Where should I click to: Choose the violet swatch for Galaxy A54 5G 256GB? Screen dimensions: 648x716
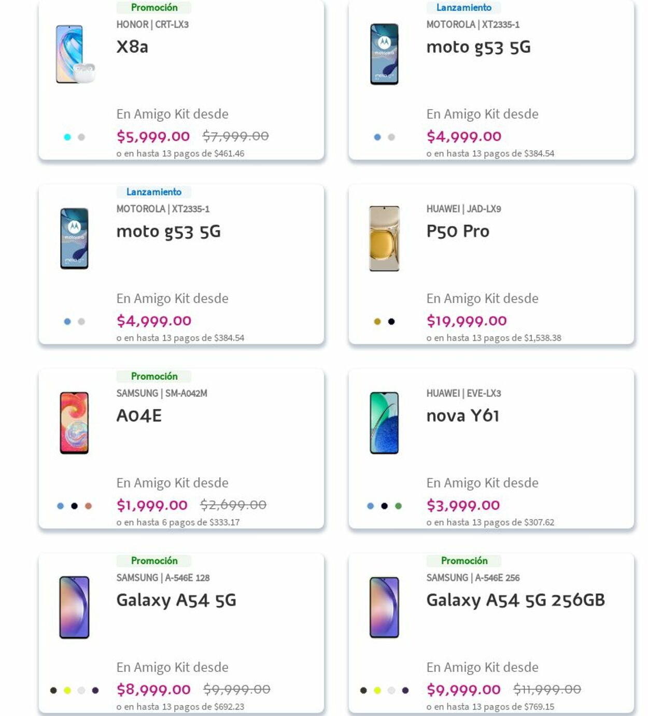click(405, 691)
